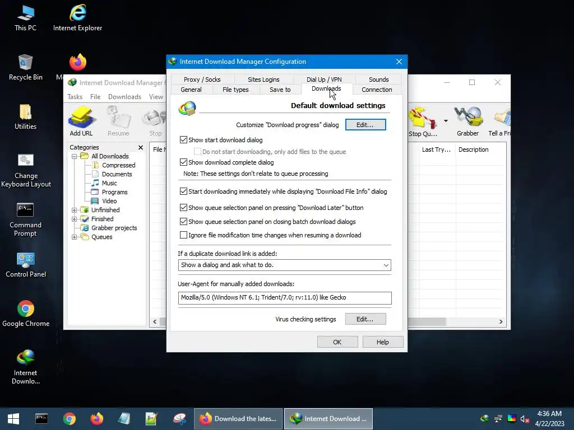574x430 pixels.
Task: Select the Documents category
Action: (117, 174)
